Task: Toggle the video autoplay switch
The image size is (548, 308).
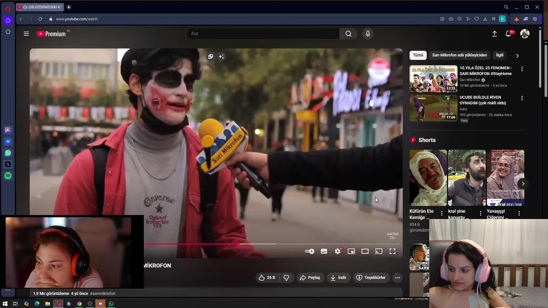Action: [310, 252]
